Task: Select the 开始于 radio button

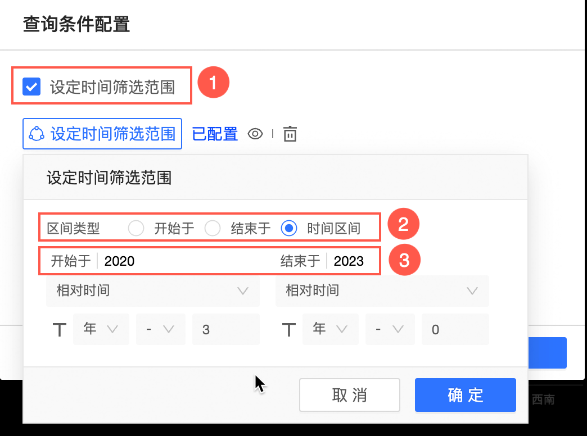Action: (136, 228)
